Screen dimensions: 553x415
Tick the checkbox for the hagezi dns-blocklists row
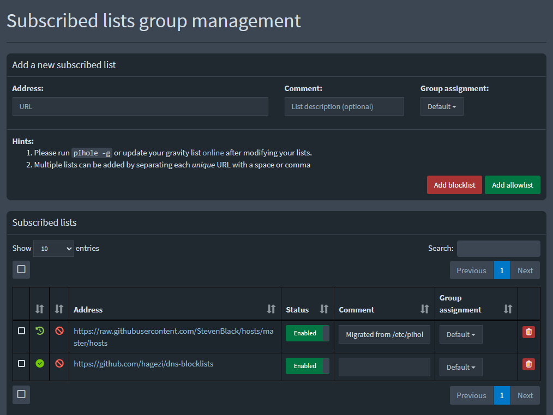21,364
